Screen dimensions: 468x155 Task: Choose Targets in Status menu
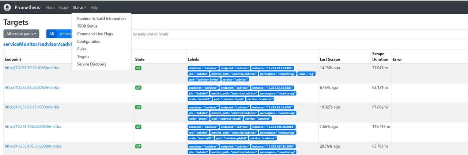coord(101,57)
